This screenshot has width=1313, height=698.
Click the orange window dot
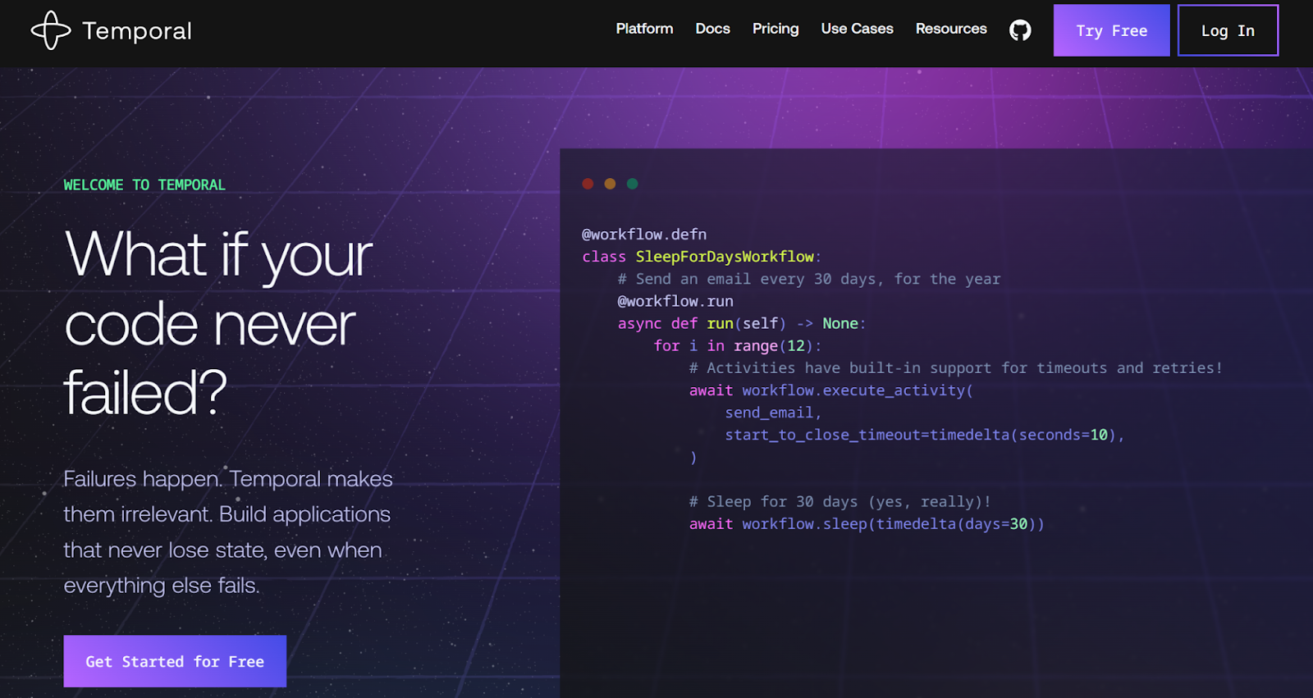click(x=610, y=184)
